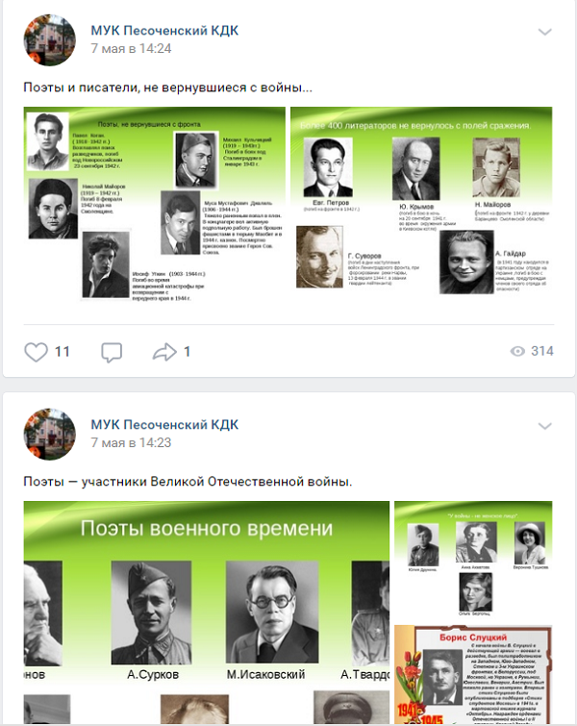Open the 'Поэты военного времени' slide image
Image resolution: width=577 pixels, height=726 pixels.
(207, 613)
